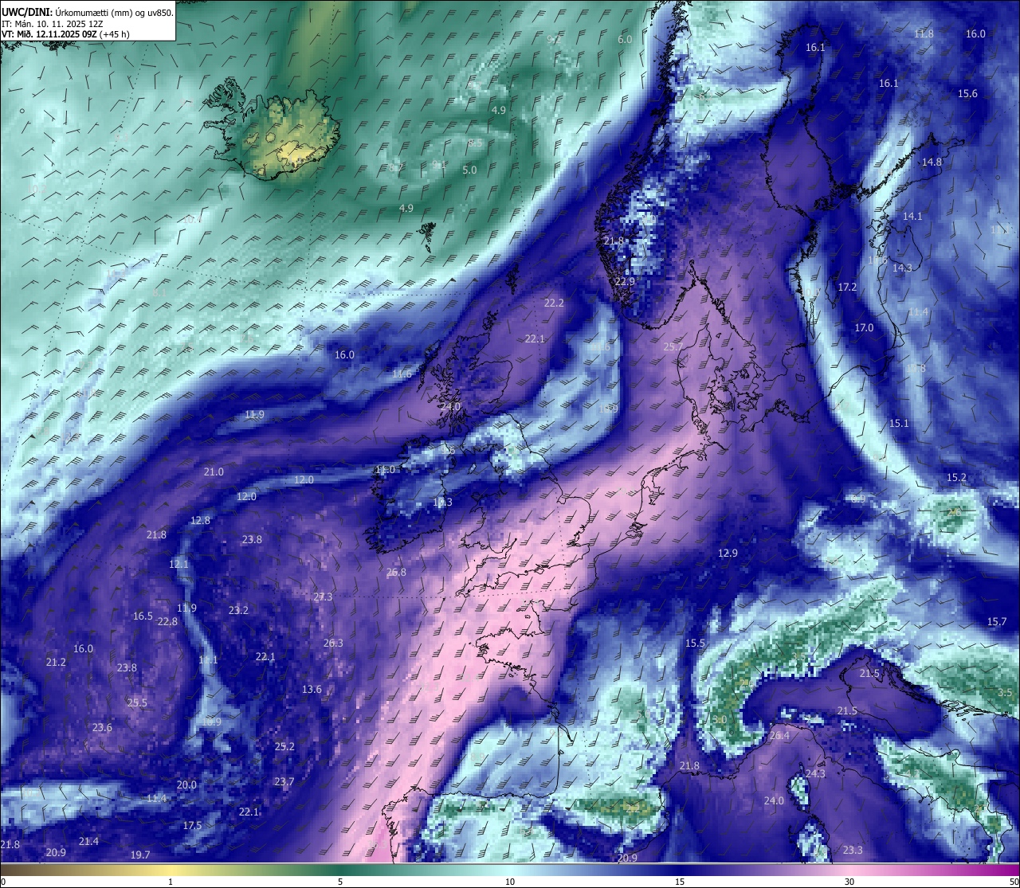Screen dimensions: 1020x888
Task: Click the 15.7 value at the map's right edge
Action: [997, 622]
